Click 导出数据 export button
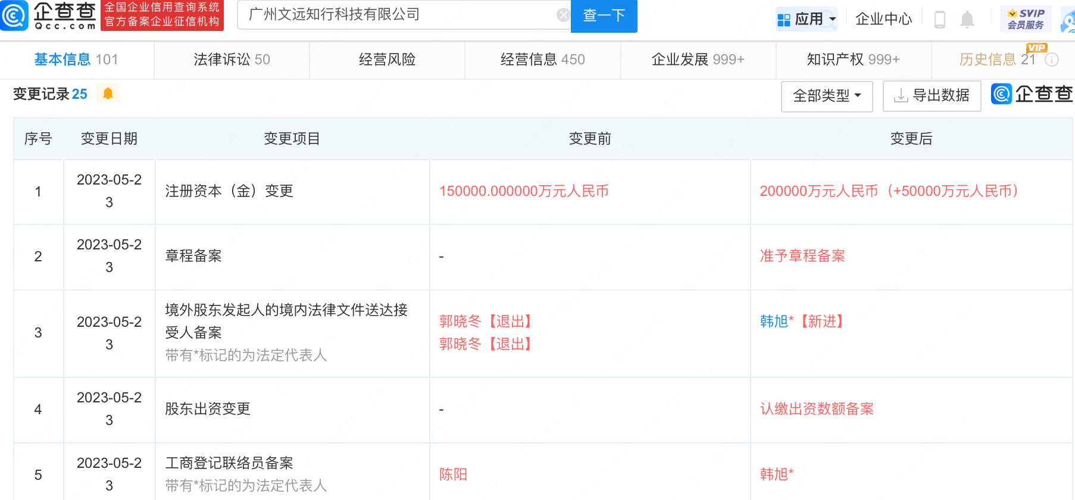Screen dimensions: 1075x500 pos(932,96)
